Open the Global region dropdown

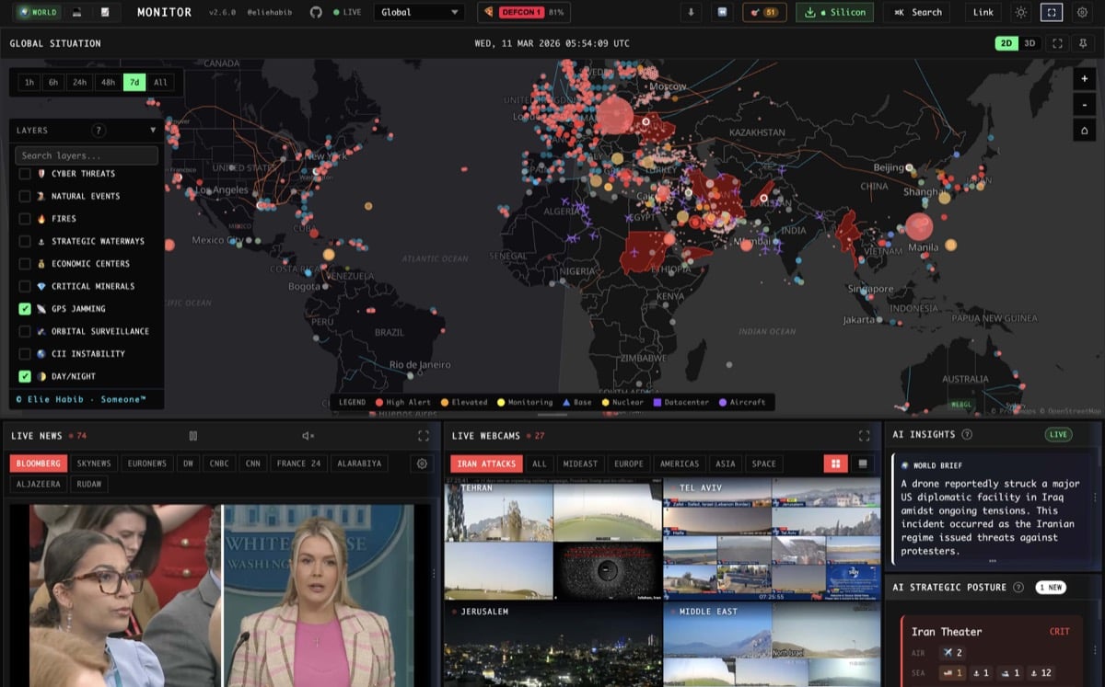(419, 13)
